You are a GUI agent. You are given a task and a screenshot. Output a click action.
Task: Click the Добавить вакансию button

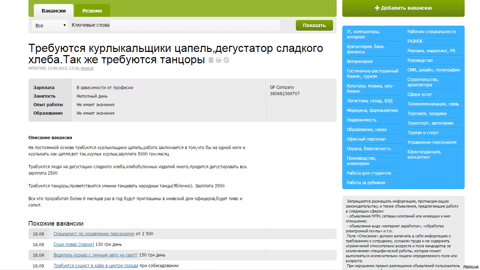(403, 8)
